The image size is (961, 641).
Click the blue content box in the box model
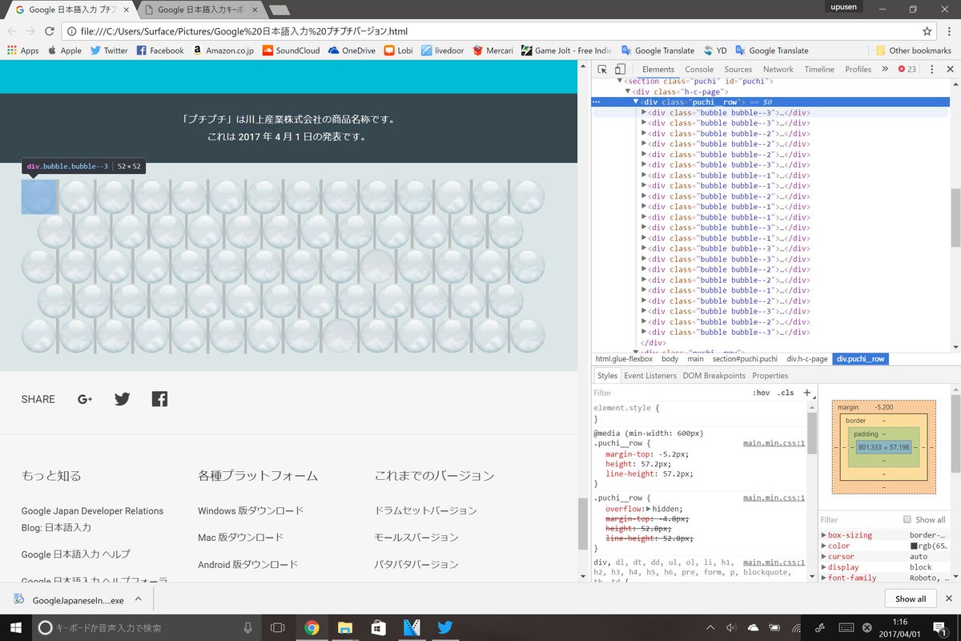click(883, 447)
